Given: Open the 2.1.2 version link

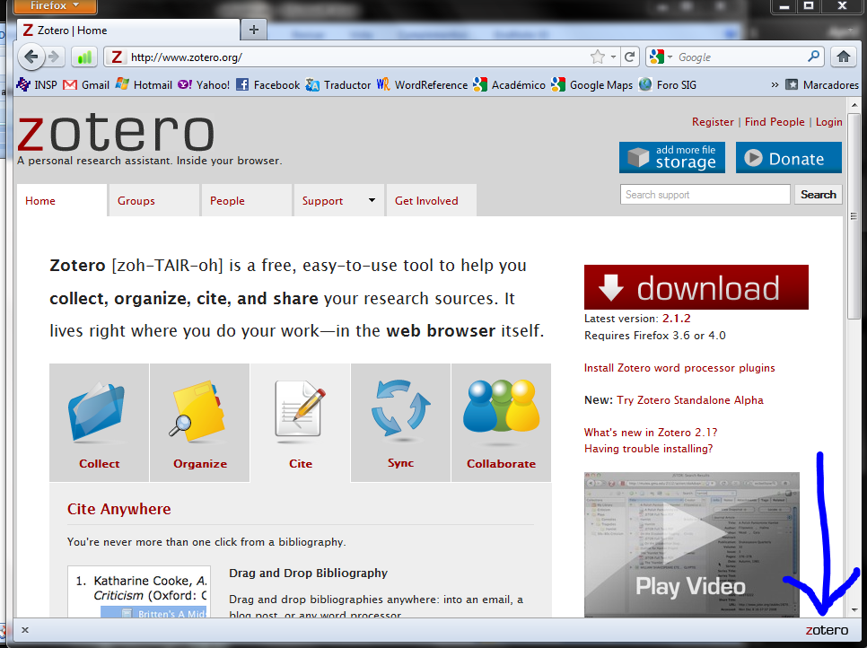Looking at the screenshot, I should pos(676,319).
